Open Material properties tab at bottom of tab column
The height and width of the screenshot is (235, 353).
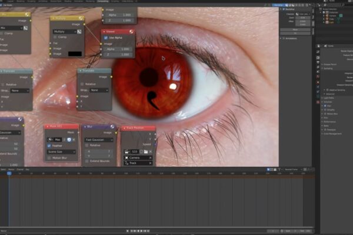pyautogui.click(x=318, y=102)
